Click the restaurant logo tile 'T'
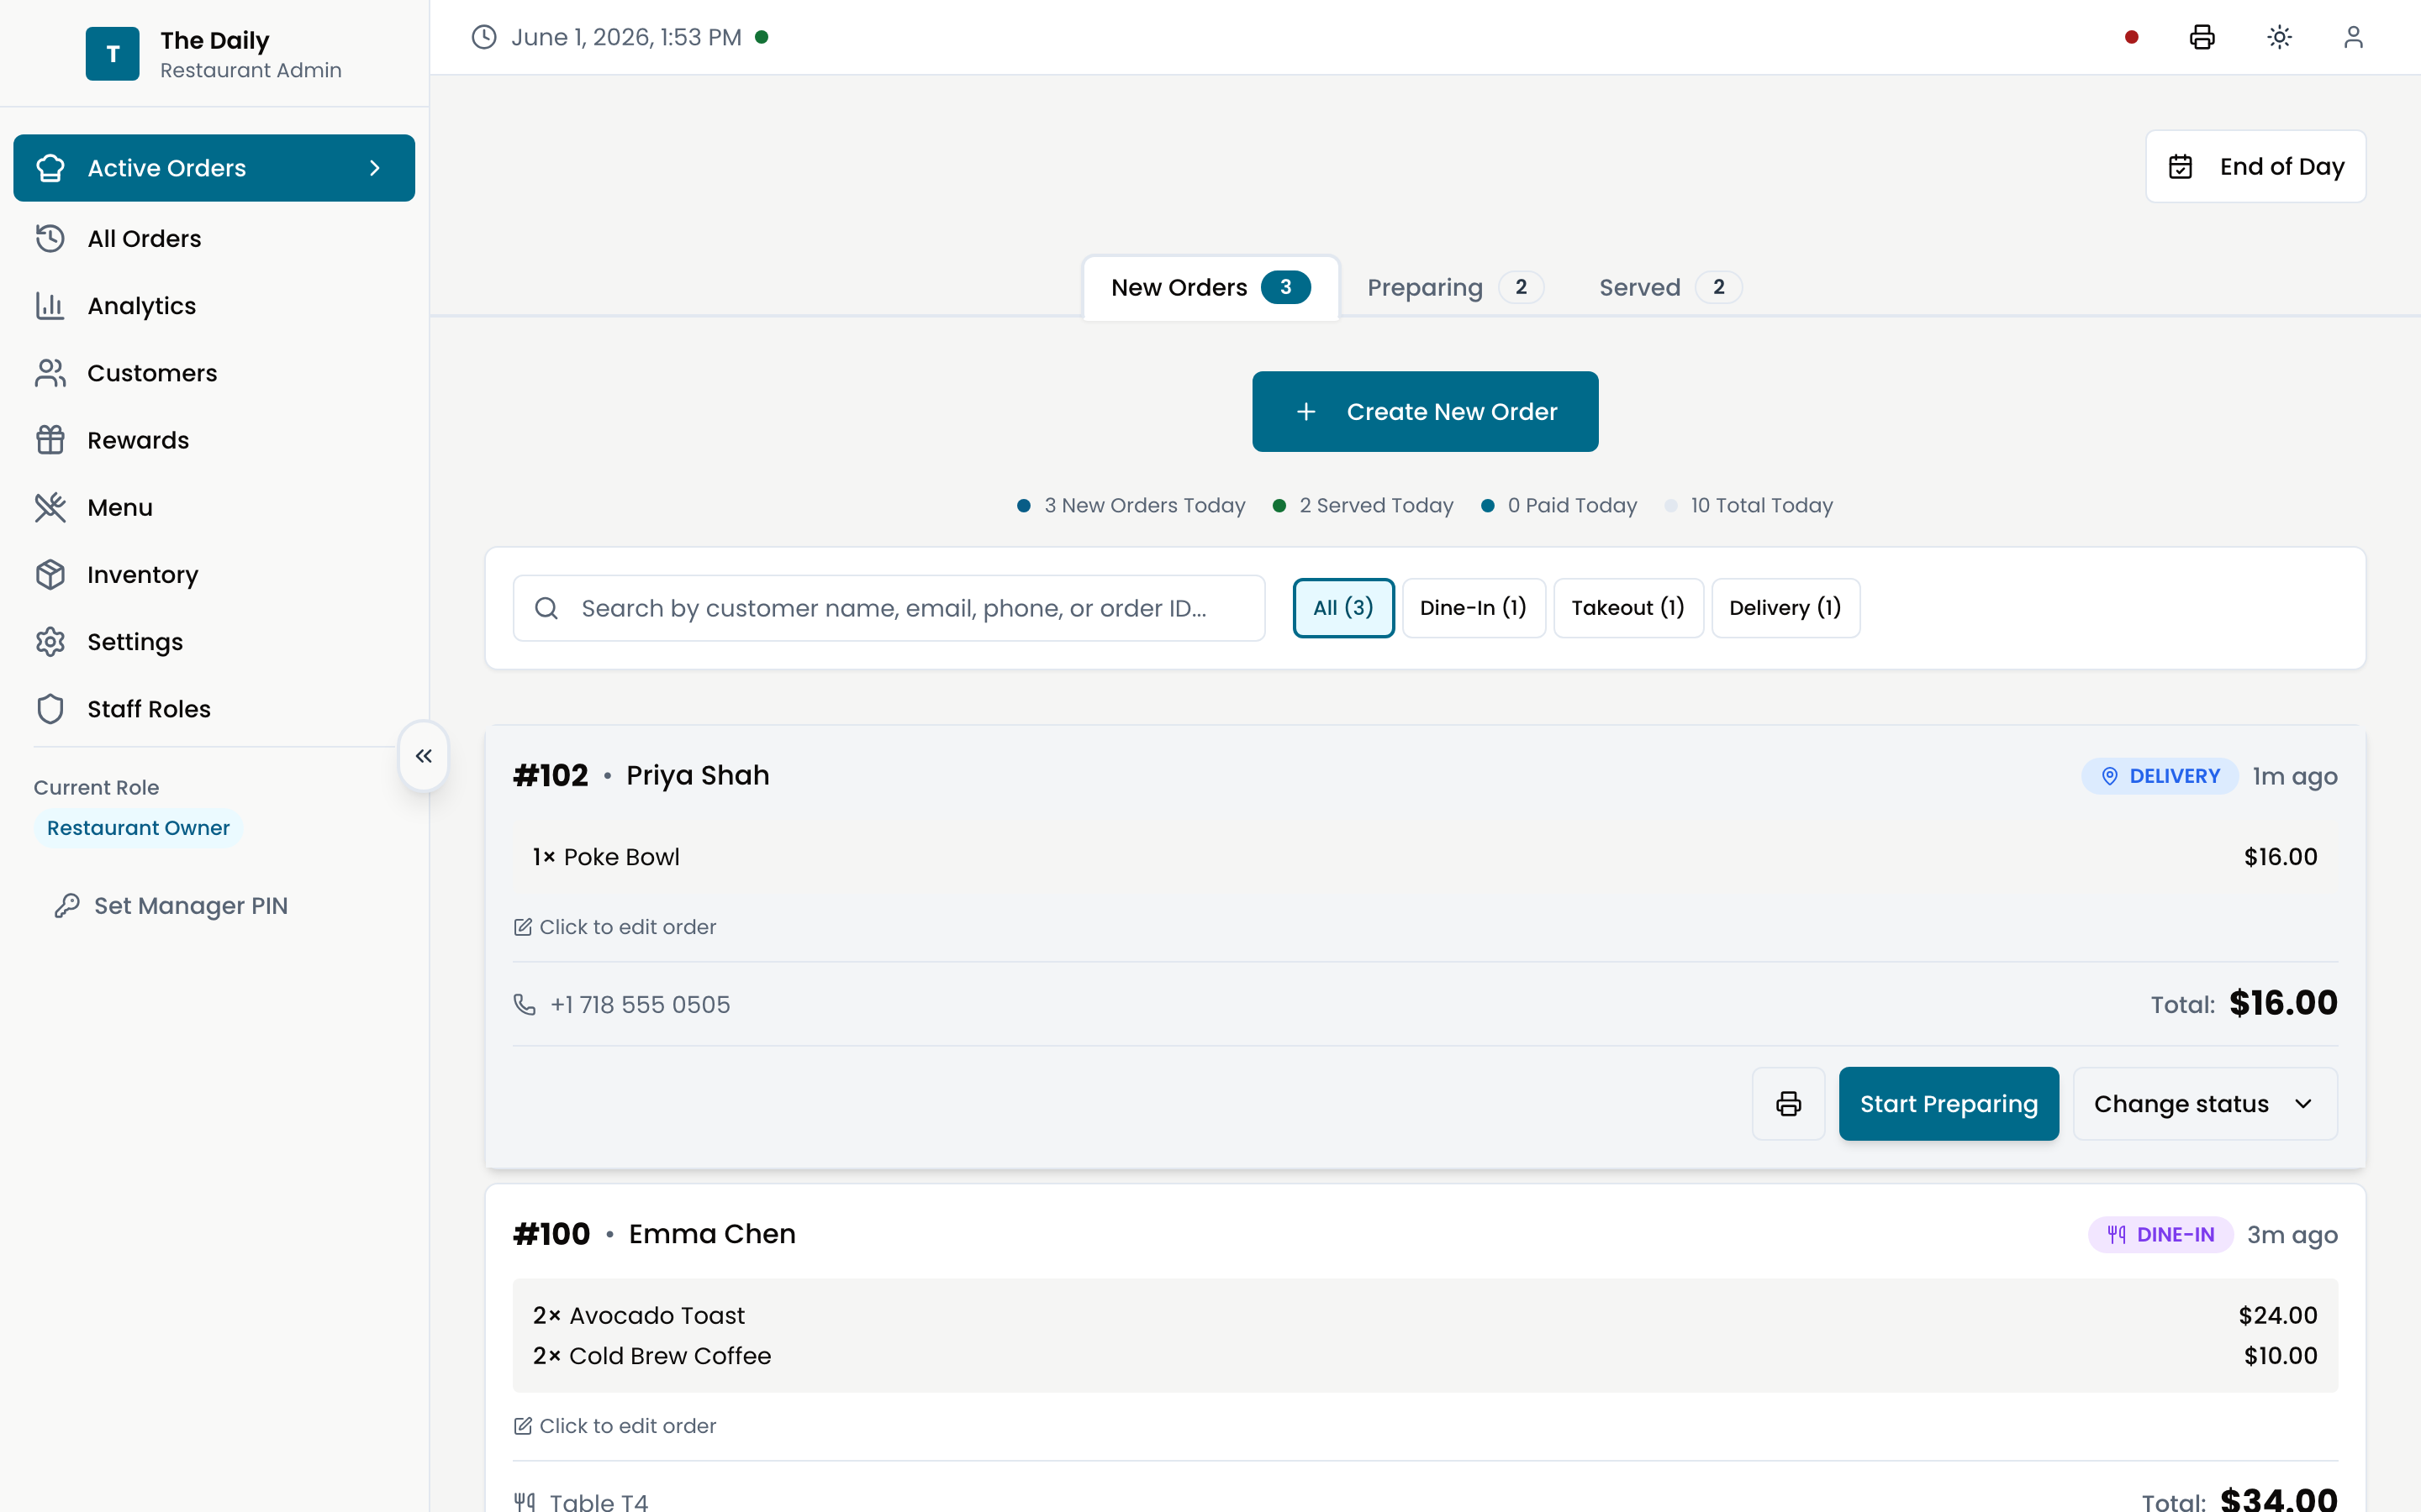The height and width of the screenshot is (1512, 2421). click(112, 54)
